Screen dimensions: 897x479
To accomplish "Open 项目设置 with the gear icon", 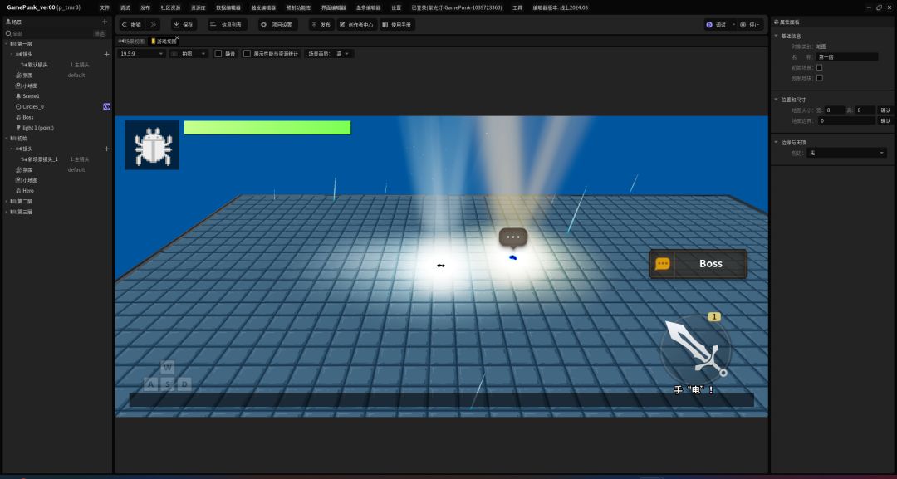I will pyautogui.click(x=277, y=25).
